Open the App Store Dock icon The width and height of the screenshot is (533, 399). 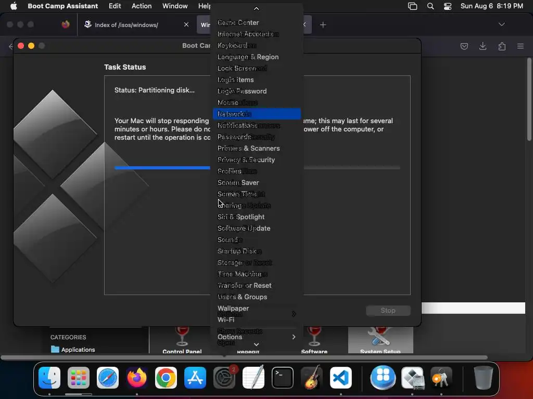coord(195,378)
